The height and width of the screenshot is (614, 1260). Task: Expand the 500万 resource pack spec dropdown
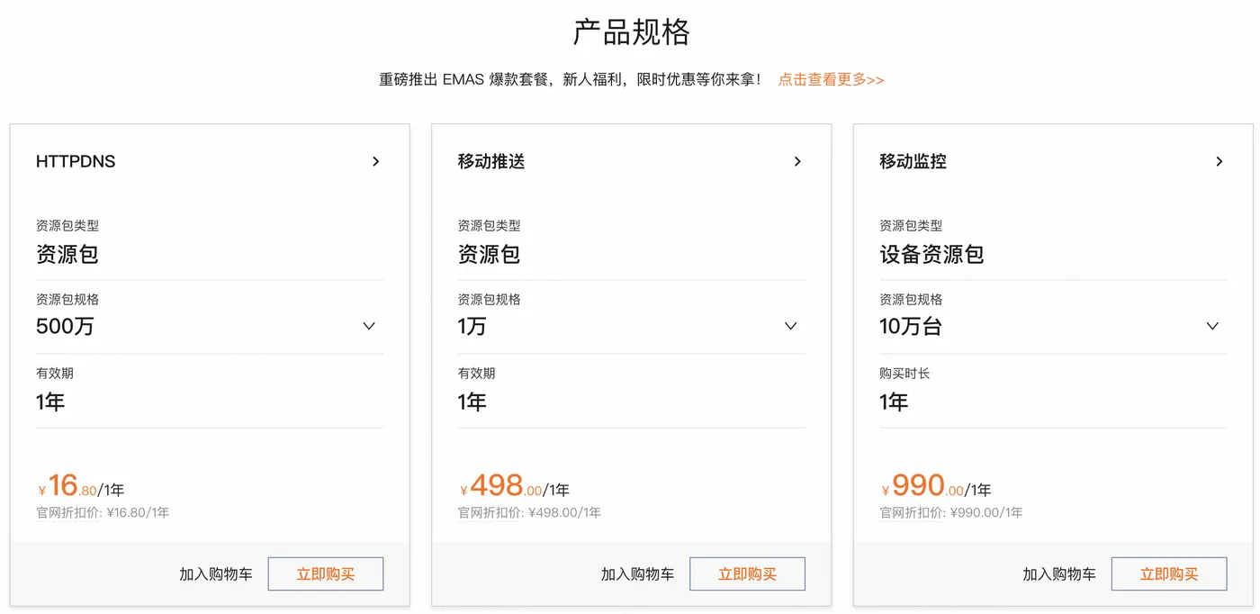pyautogui.click(x=369, y=326)
